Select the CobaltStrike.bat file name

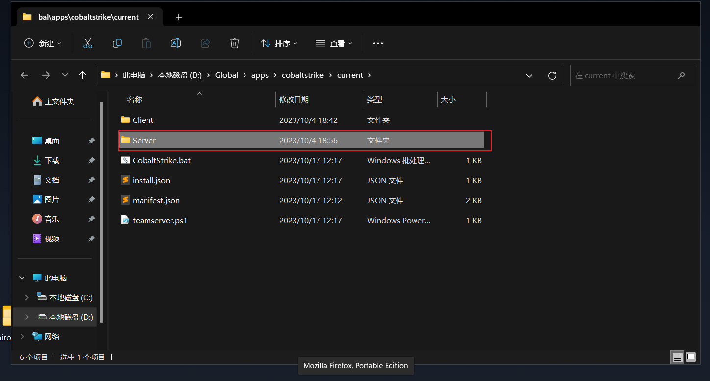pyautogui.click(x=162, y=160)
